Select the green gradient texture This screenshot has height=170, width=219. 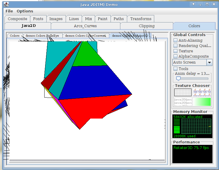pos(202,102)
